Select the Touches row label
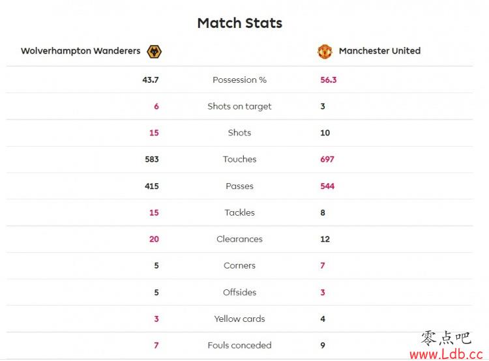 [x=239, y=159]
